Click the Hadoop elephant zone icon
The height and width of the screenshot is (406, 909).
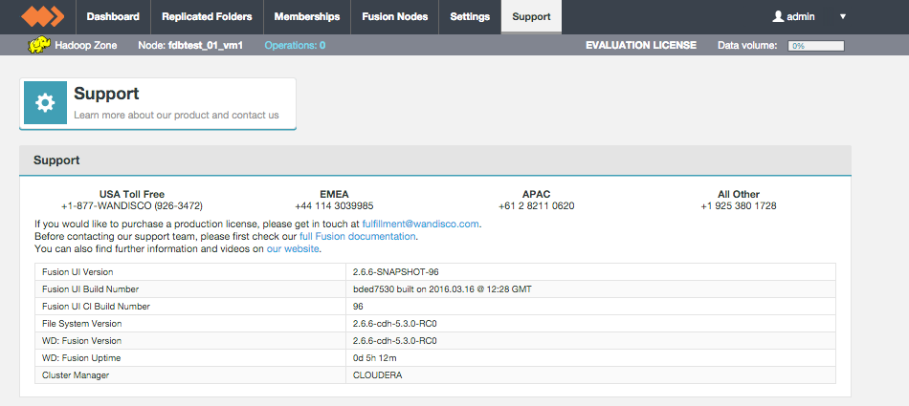[39, 45]
